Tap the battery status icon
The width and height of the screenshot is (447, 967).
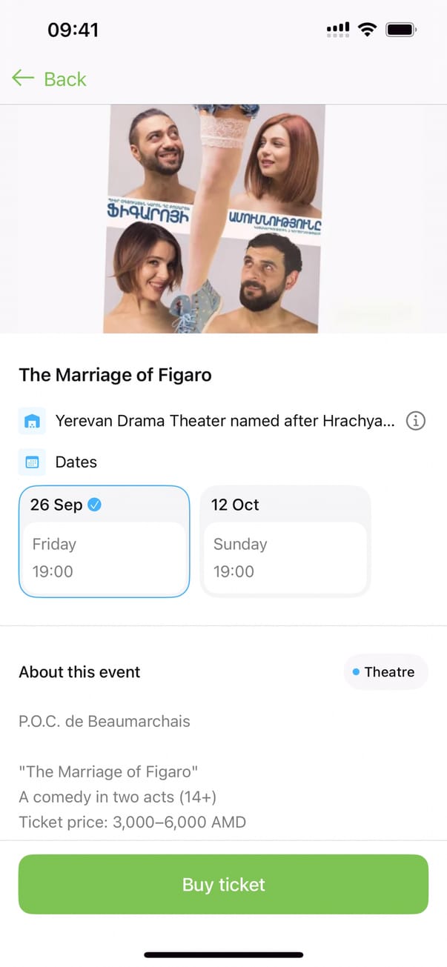pos(401,30)
